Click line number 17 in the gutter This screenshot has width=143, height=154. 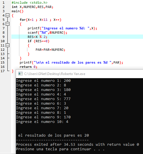(x=3, y=71)
